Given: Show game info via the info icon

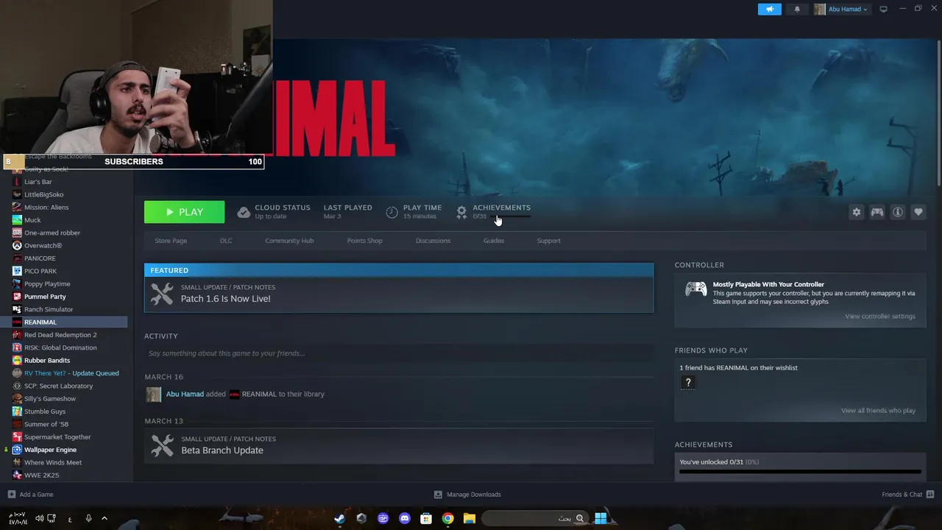Looking at the screenshot, I should pyautogui.click(x=898, y=212).
